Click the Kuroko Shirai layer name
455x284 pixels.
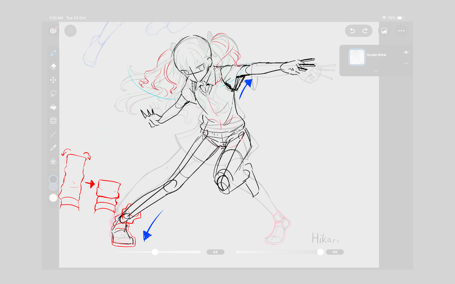(x=376, y=55)
